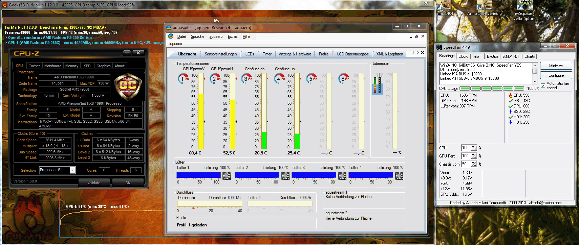Click the Minimize button in SpeedFan
The width and height of the screenshot is (579, 245).
tap(556, 66)
